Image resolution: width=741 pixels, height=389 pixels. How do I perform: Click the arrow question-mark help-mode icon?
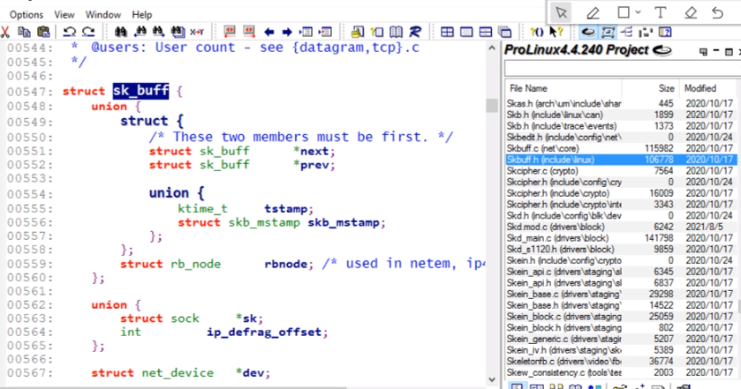(x=556, y=32)
